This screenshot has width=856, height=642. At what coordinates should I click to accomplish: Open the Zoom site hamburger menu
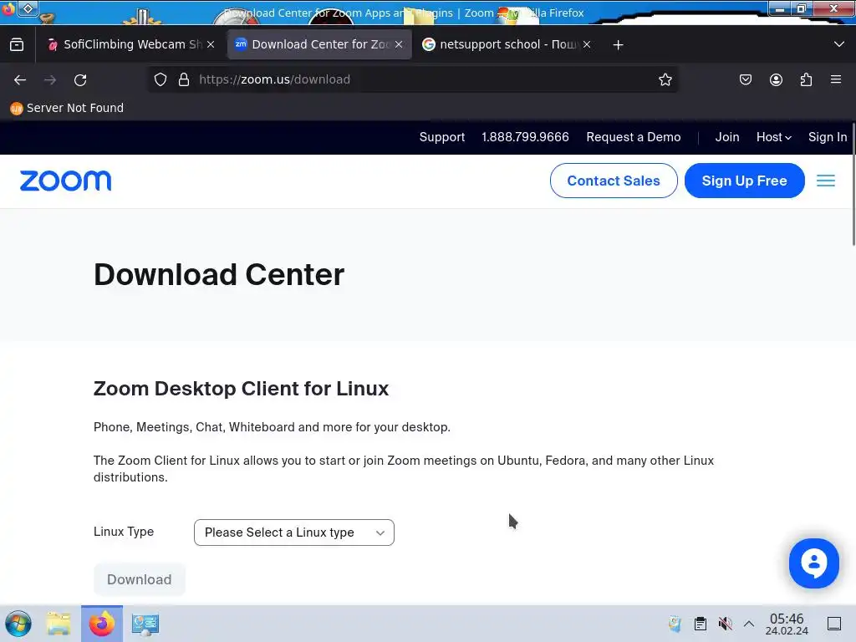tap(826, 181)
